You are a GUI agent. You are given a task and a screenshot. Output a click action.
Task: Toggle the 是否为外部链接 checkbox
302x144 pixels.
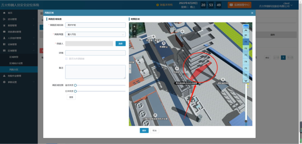coord(66,59)
